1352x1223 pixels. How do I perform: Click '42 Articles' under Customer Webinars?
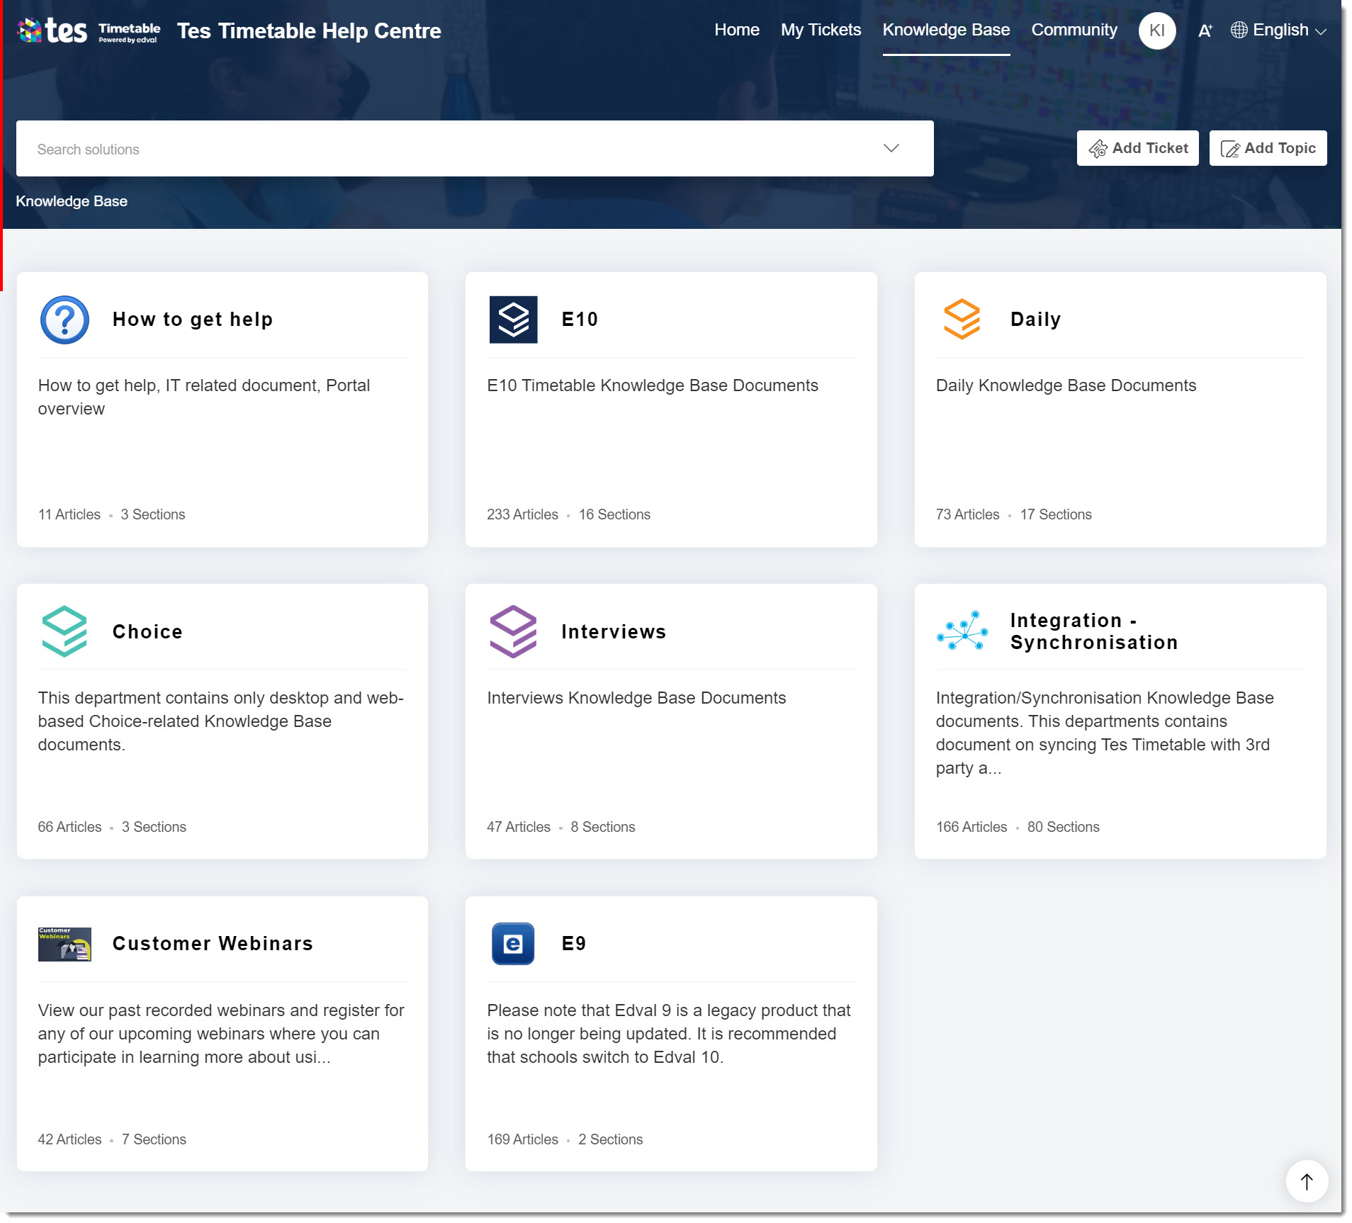[69, 1139]
